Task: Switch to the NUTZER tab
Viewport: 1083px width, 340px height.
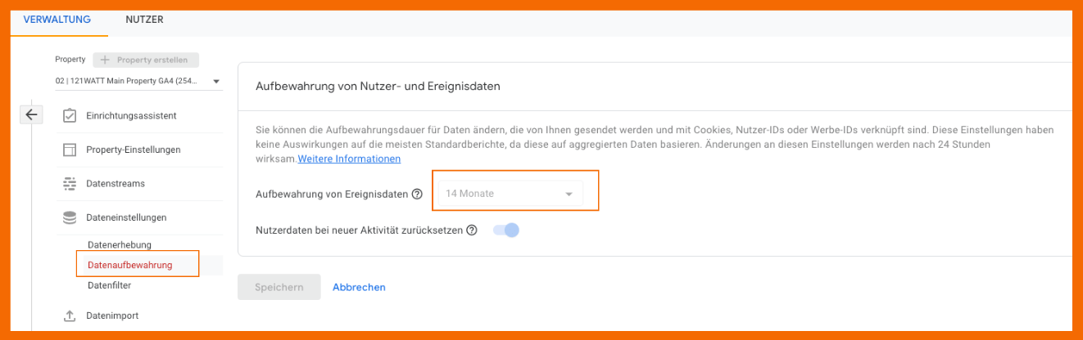Action: pos(144,20)
